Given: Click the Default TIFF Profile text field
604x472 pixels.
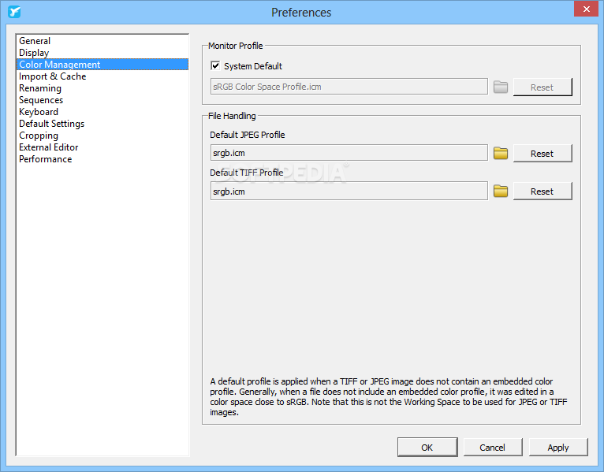Looking at the screenshot, I should click(x=349, y=191).
